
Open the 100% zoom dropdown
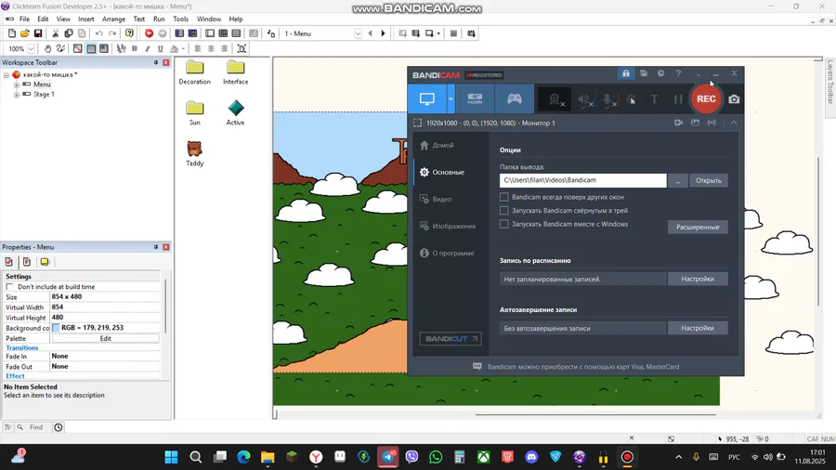tap(31, 48)
